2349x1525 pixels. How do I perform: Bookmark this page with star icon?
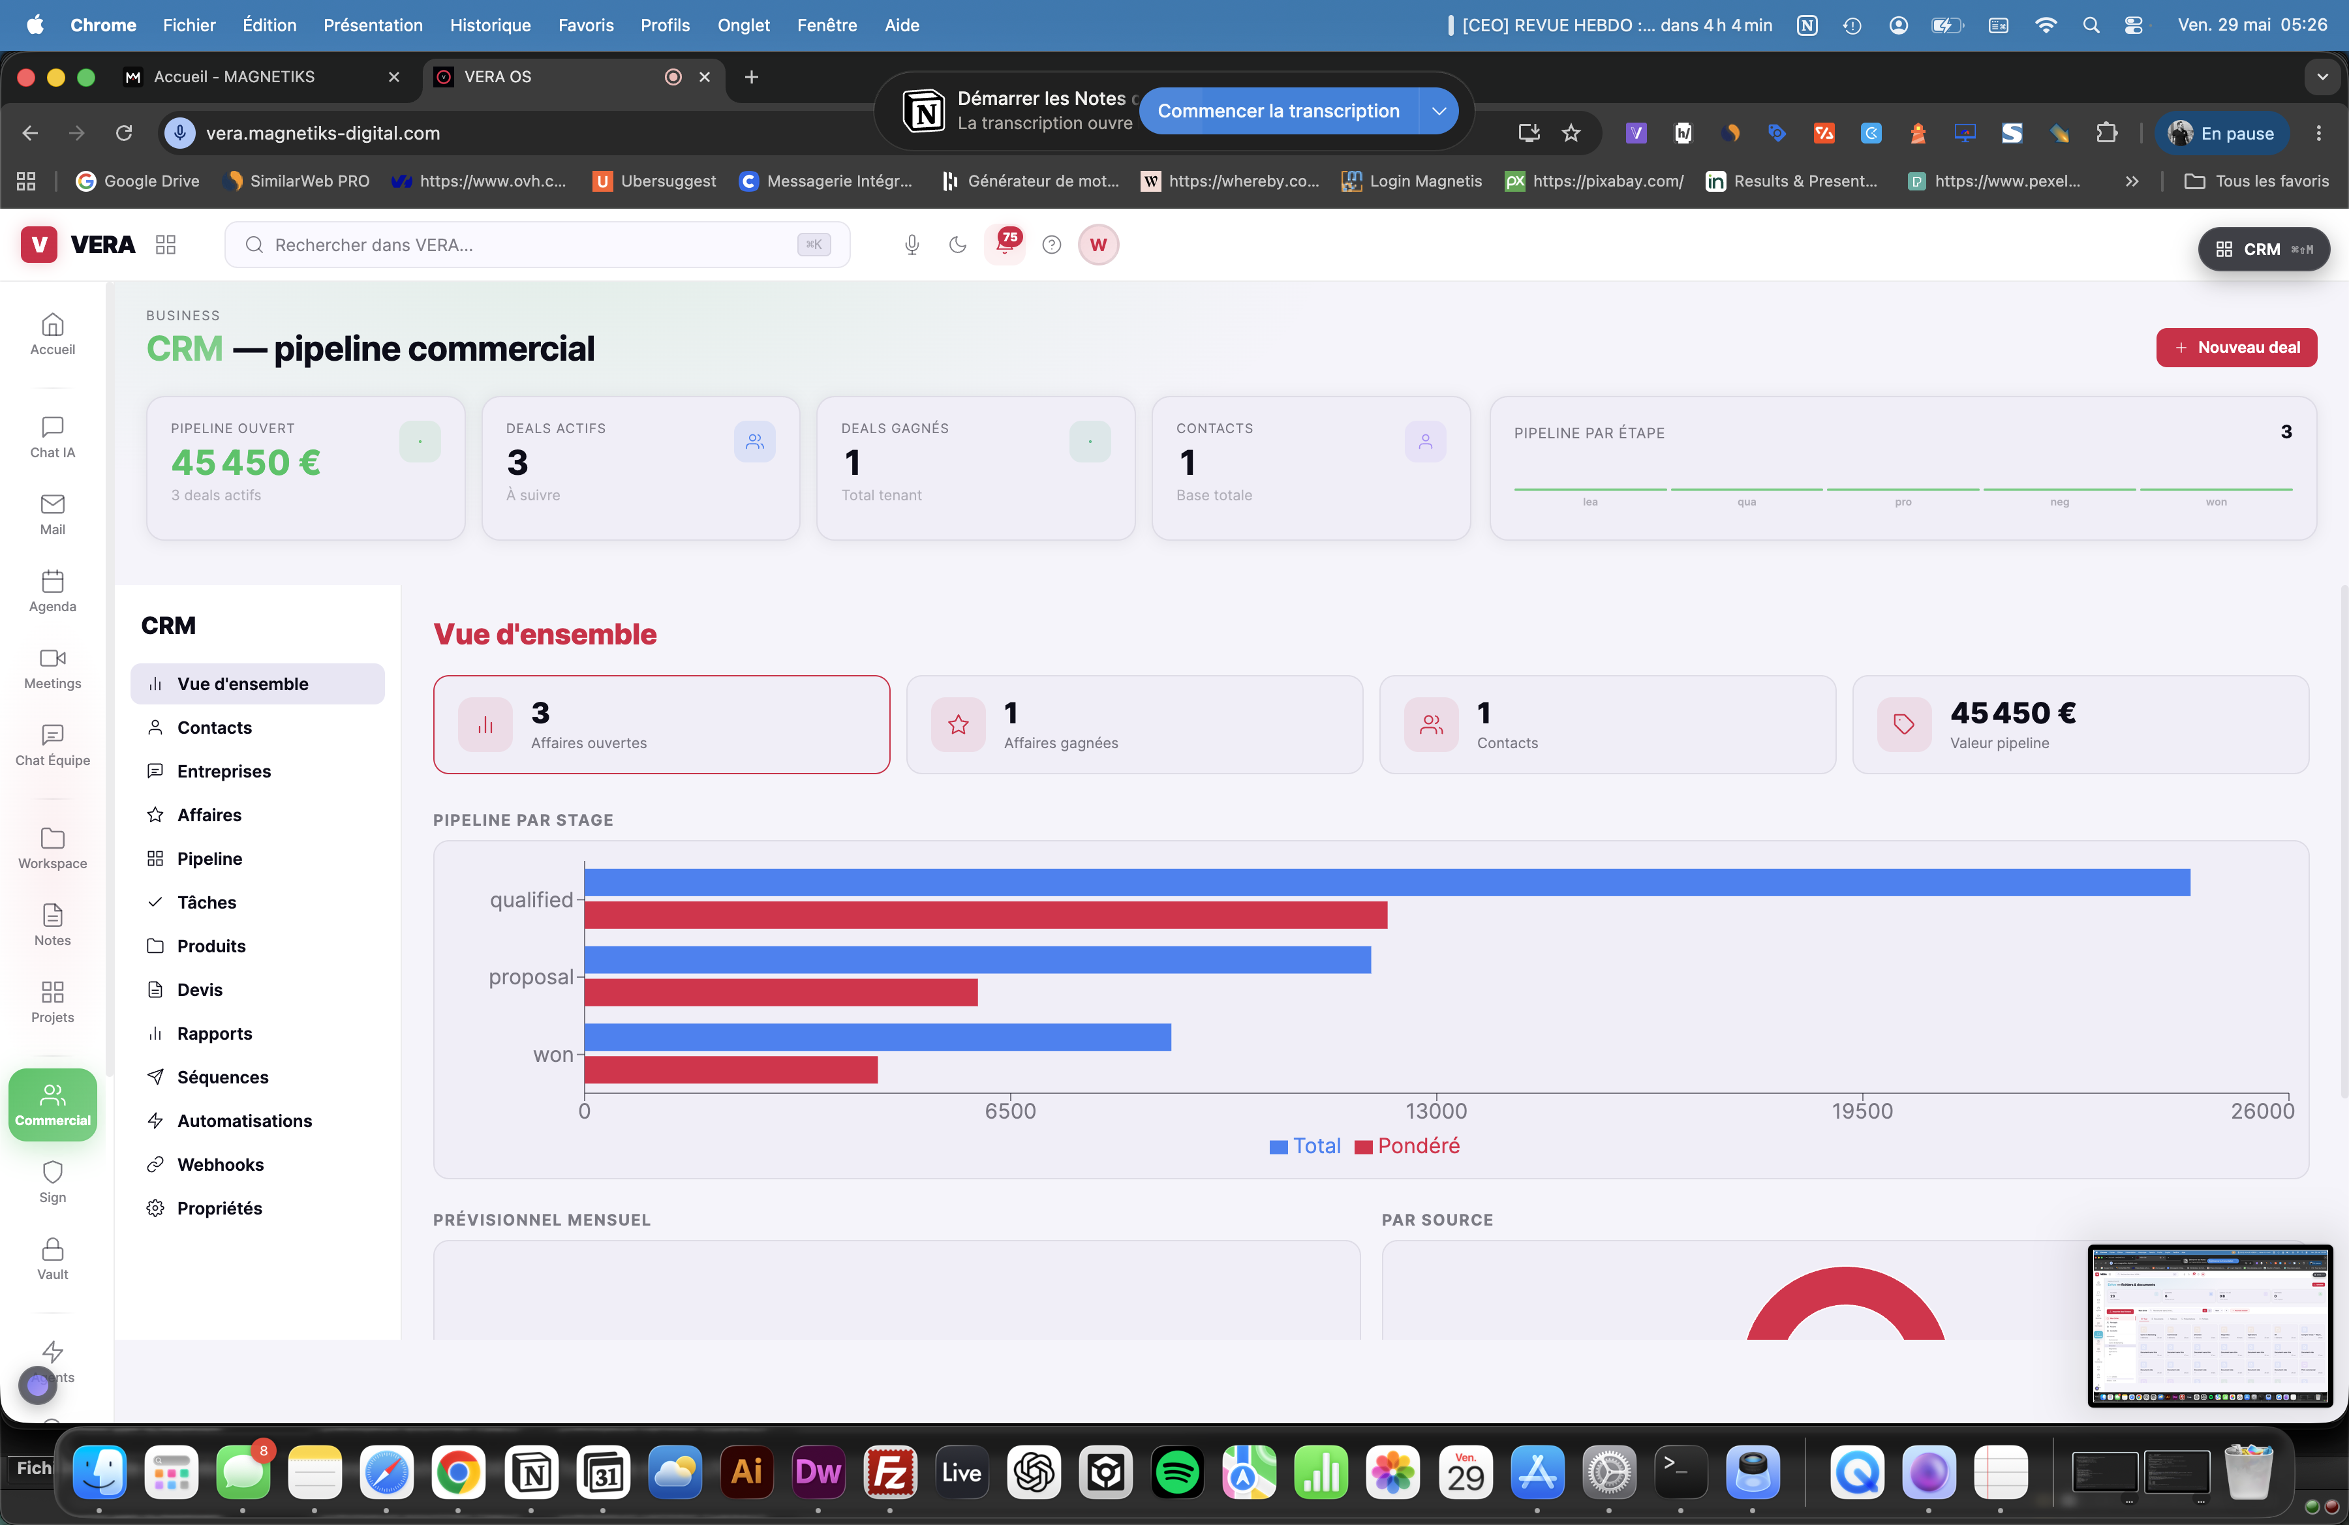pos(1571,132)
